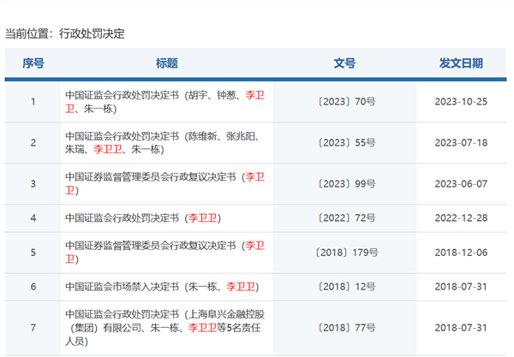Viewport: 514px width, 357px height.
Task: Open 行政复议决定书 dated 2018-12-06
Action: (164, 253)
